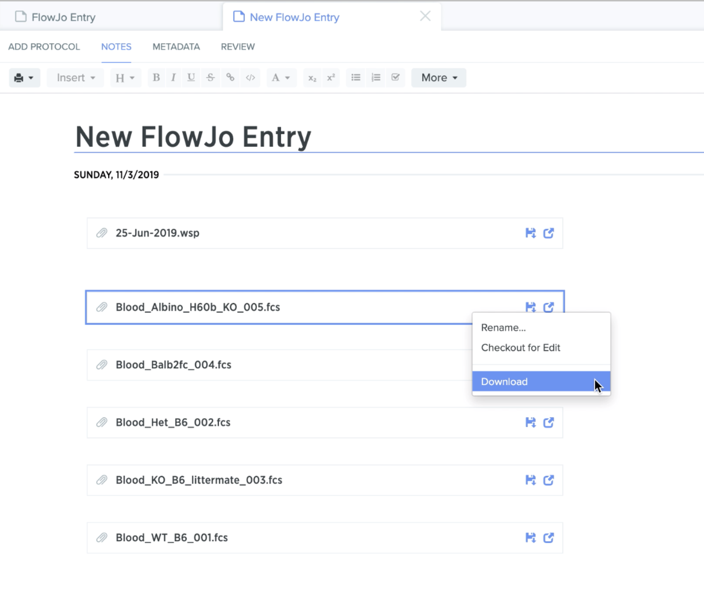Click the Blood_KO_B6_littermate_003.fcs file name
This screenshot has height=606, width=704.
pyautogui.click(x=199, y=480)
